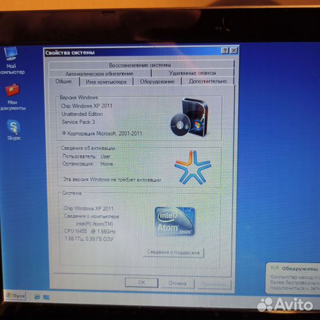Image resolution: width=320 pixels, height=320 pixels.
Task: Click the 'CPU N455 @ 1.66GHz' text
Action: point(90,231)
